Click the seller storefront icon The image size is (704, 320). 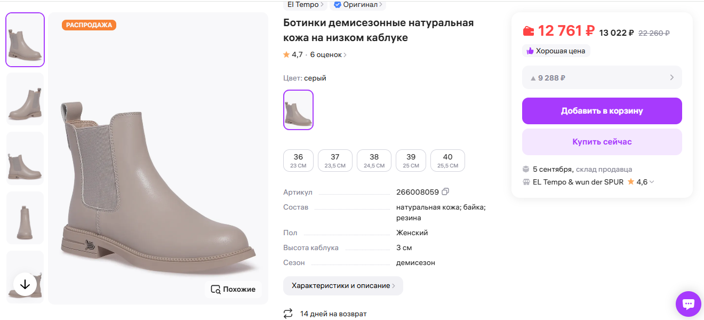tap(527, 181)
